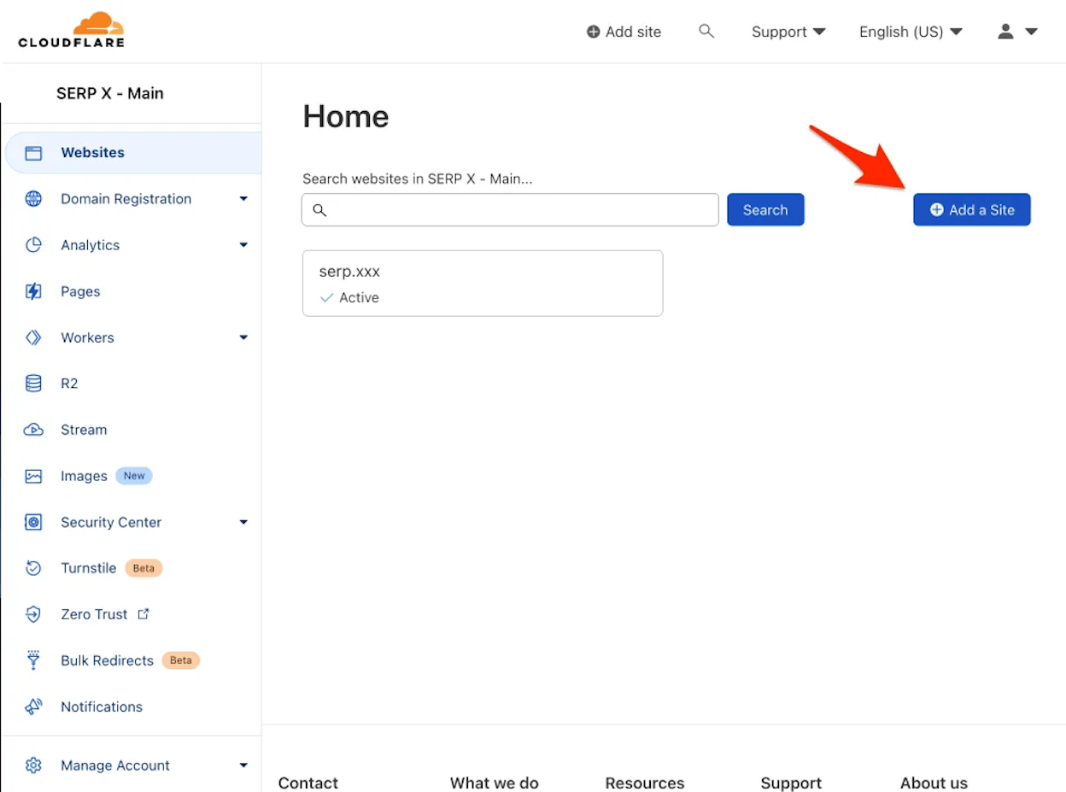The height and width of the screenshot is (792, 1066).
Task: Open Notifications from the sidebar
Action: pos(102,707)
